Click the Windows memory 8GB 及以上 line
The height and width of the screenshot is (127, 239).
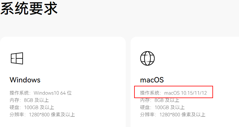click(x=29, y=100)
